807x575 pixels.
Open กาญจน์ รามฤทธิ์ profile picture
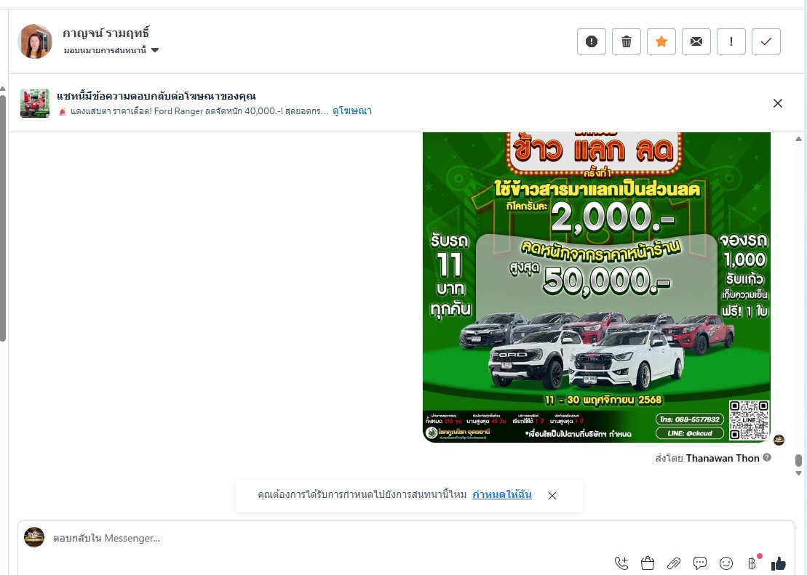[35, 41]
